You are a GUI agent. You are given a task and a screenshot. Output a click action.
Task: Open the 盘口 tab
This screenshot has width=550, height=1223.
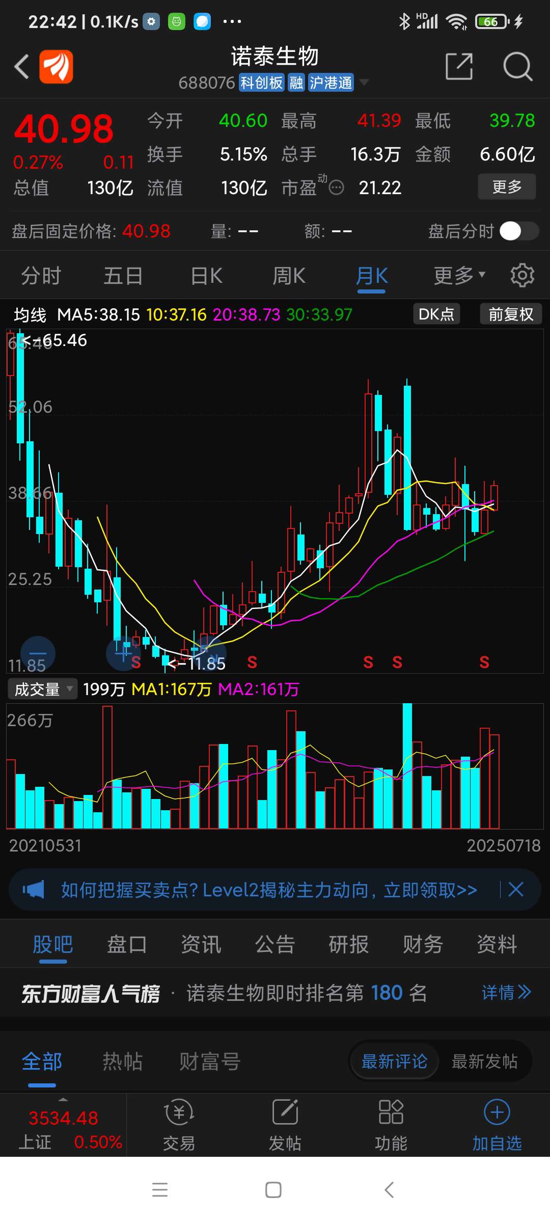(x=127, y=944)
